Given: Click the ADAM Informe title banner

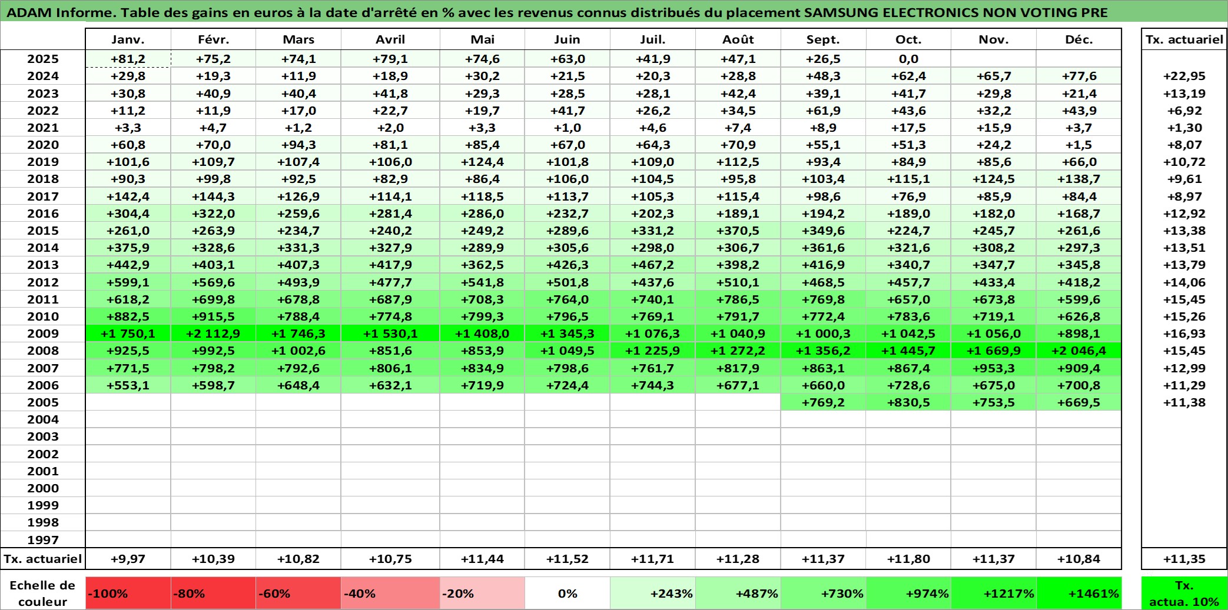Looking at the screenshot, I should tap(613, 12).
